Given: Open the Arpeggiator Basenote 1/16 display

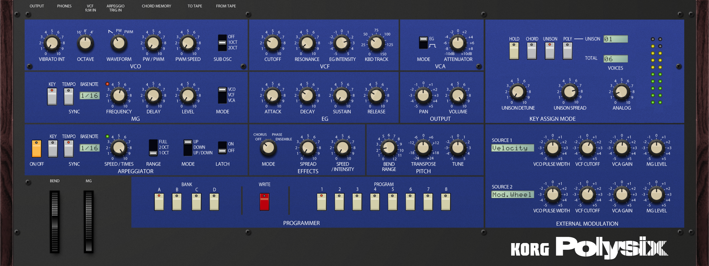Looking at the screenshot, I should pos(89,148).
